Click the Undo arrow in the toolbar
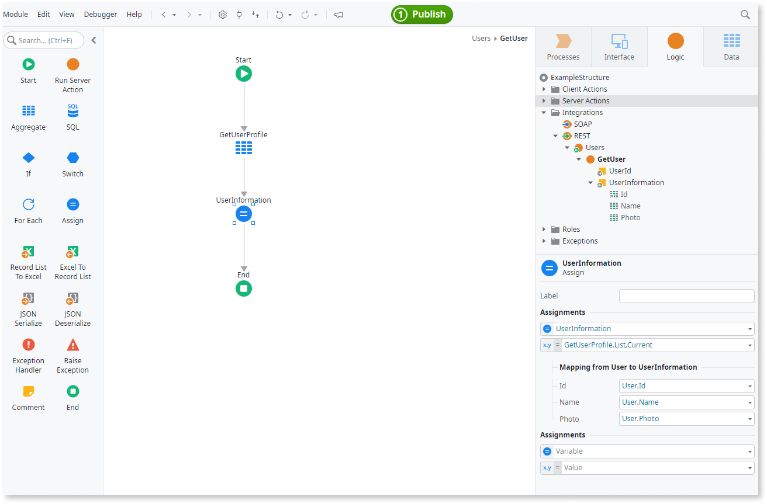 tap(279, 14)
